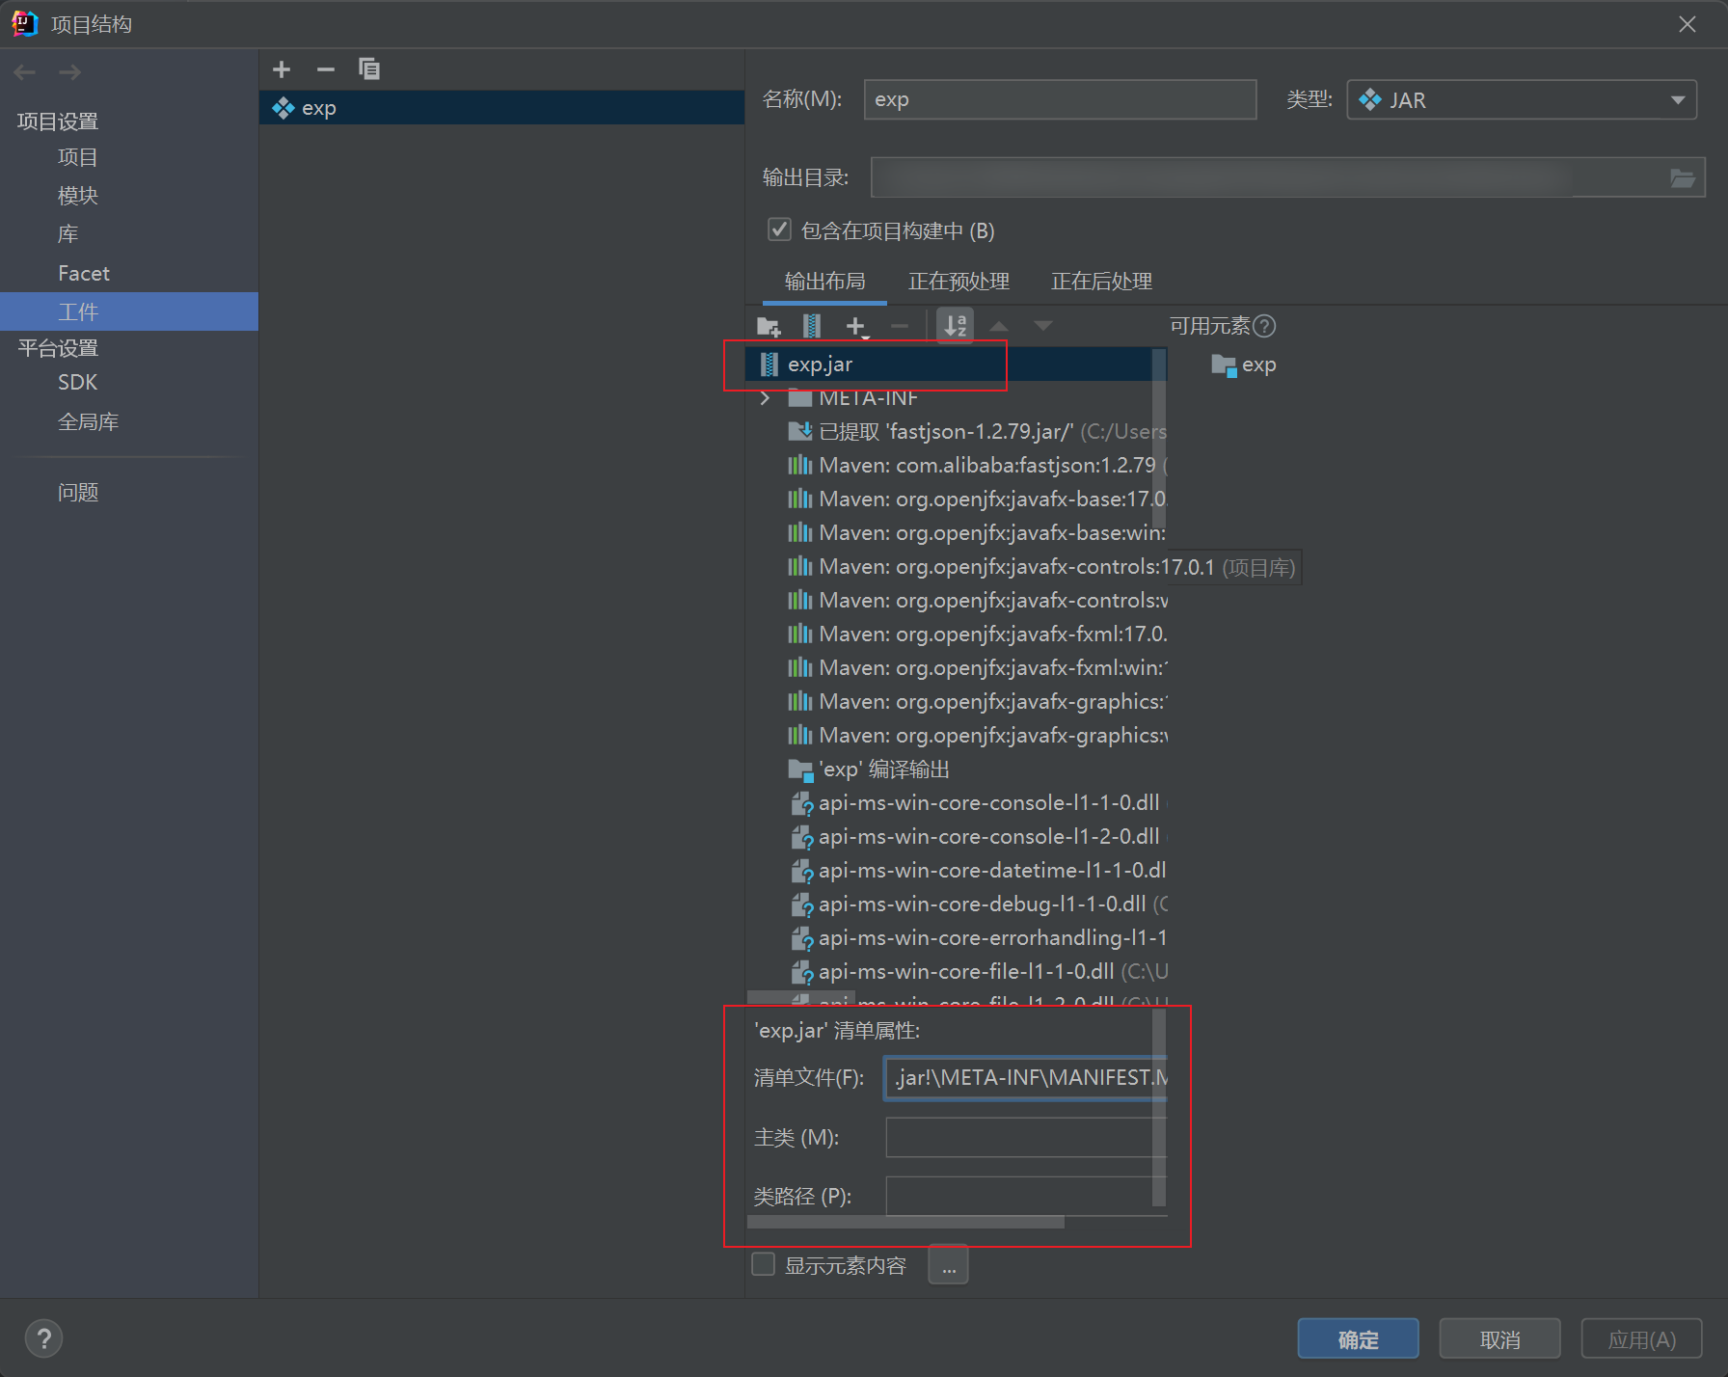The height and width of the screenshot is (1377, 1728).
Task: Open the dialog help question mark button
Action: (x=43, y=1338)
